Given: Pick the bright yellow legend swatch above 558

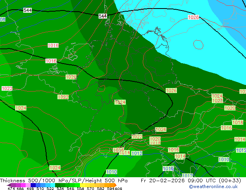Looking at the screenshot, I should coord(82,185).
